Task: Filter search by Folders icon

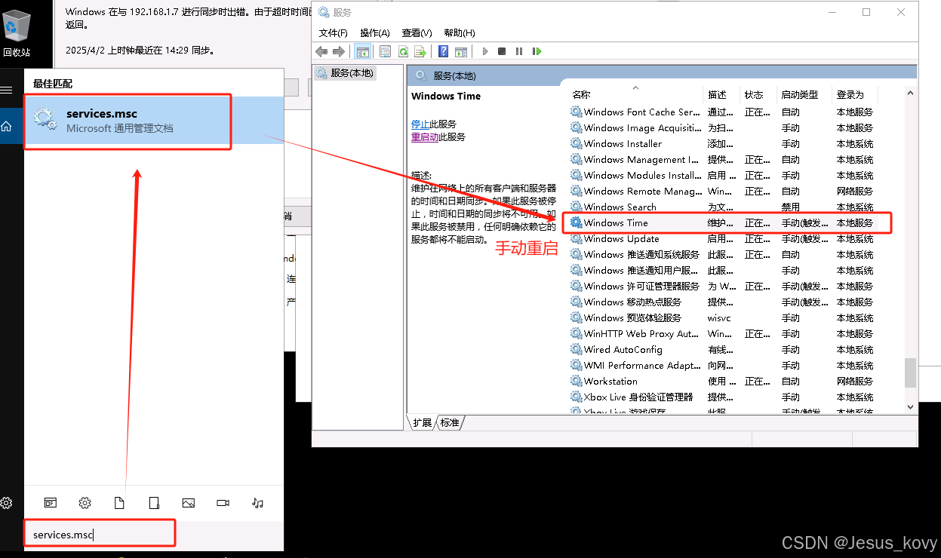Action: (x=154, y=503)
